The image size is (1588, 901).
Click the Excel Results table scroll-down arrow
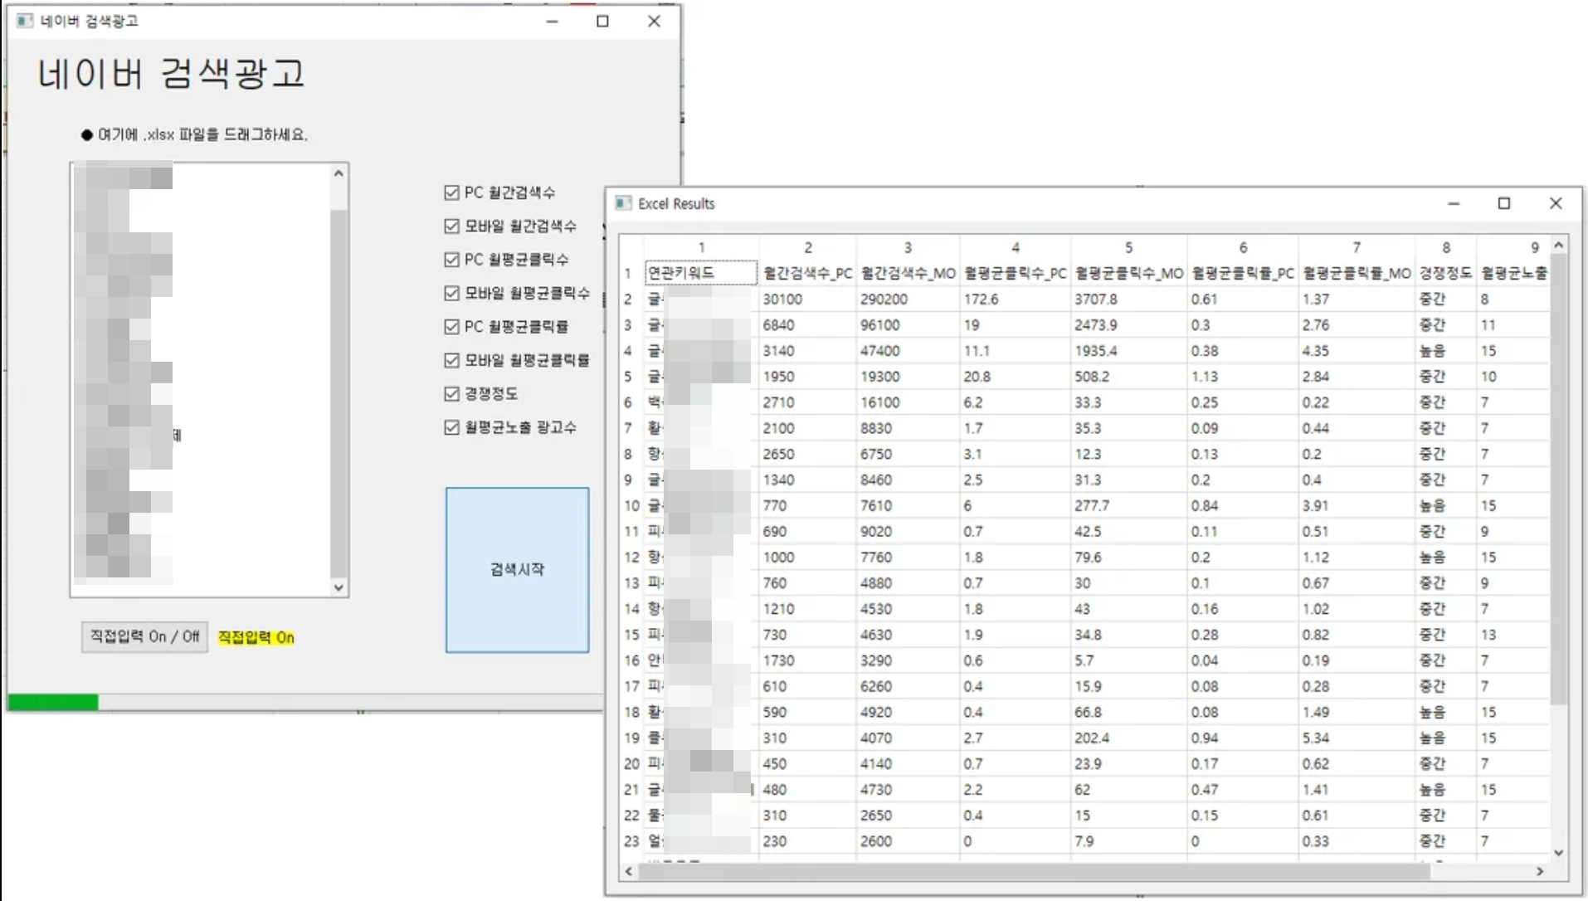click(x=1559, y=853)
